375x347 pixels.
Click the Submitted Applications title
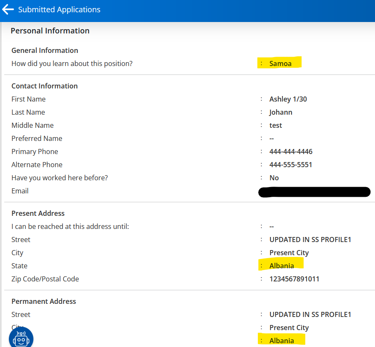(x=59, y=9)
